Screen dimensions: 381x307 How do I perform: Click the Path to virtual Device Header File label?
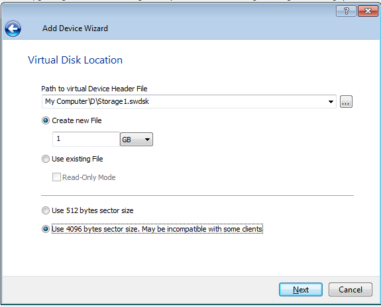tap(94, 89)
